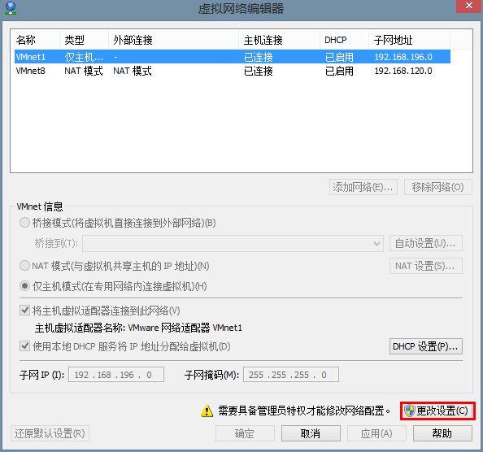The image size is (483, 452).
Task: Click the yellow warning triangle icon
Action: [x=207, y=411]
